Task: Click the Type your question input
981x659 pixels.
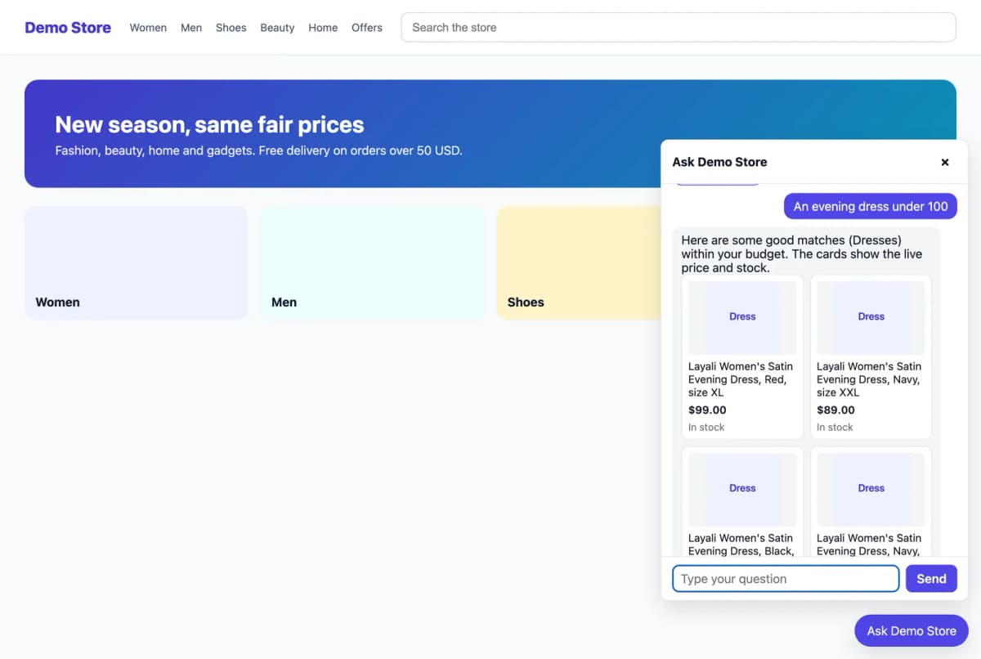Action: coord(786,579)
